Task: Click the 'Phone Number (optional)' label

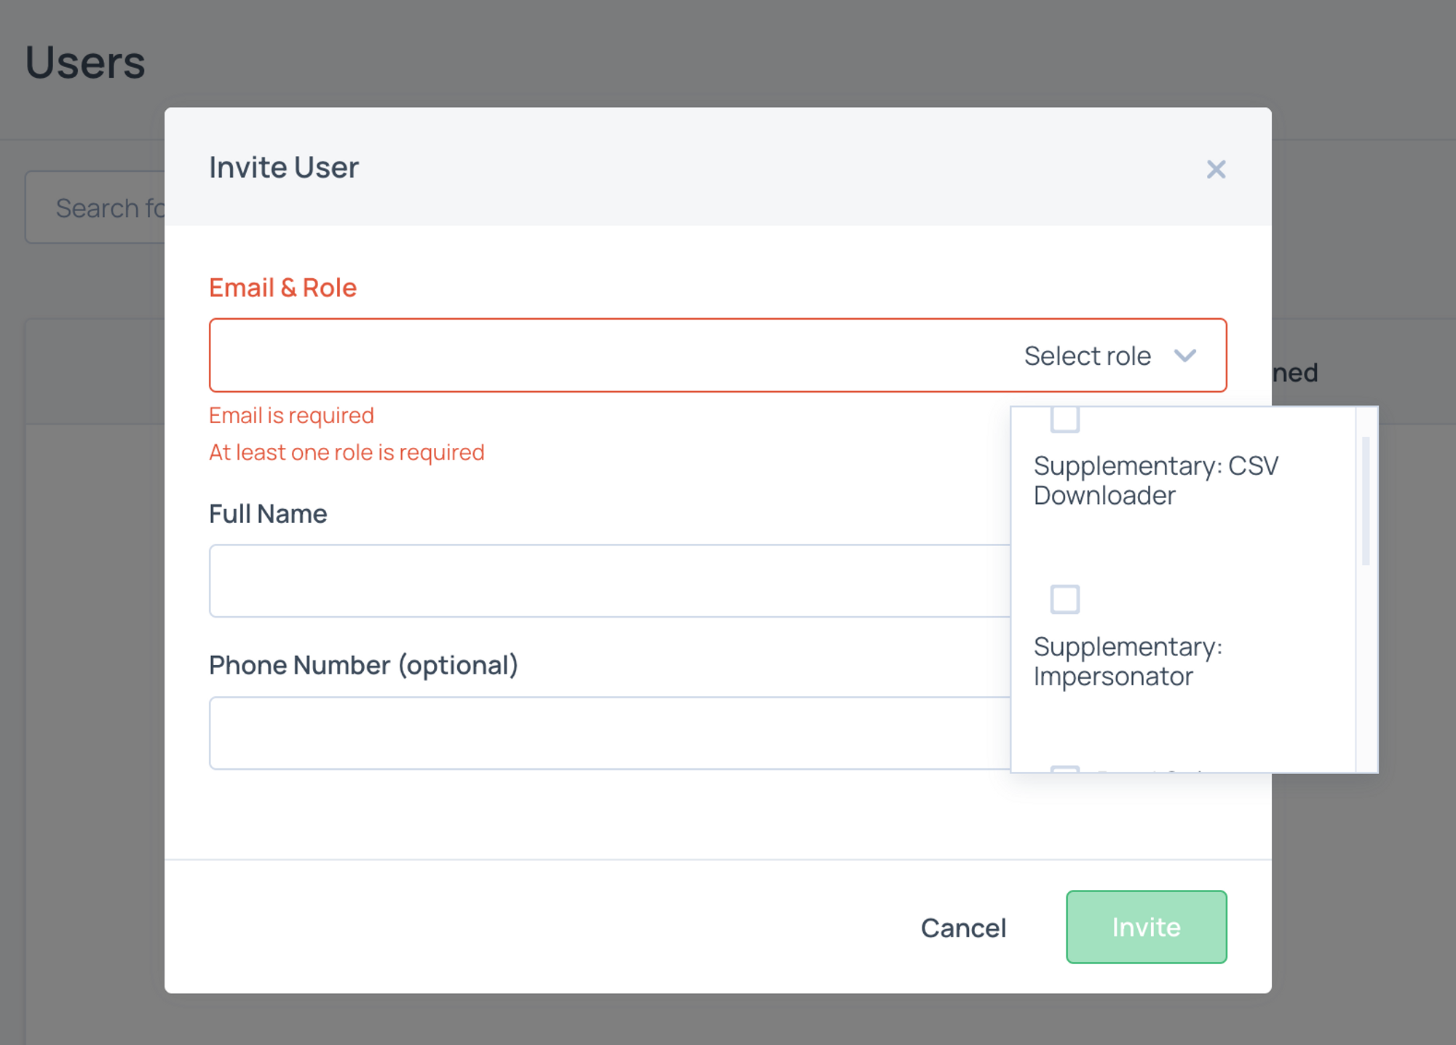Action: (363, 666)
